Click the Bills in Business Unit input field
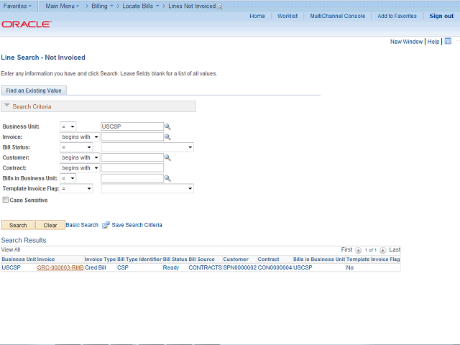Image resolution: width=460 pixels, height=345 pixels. 132,178
